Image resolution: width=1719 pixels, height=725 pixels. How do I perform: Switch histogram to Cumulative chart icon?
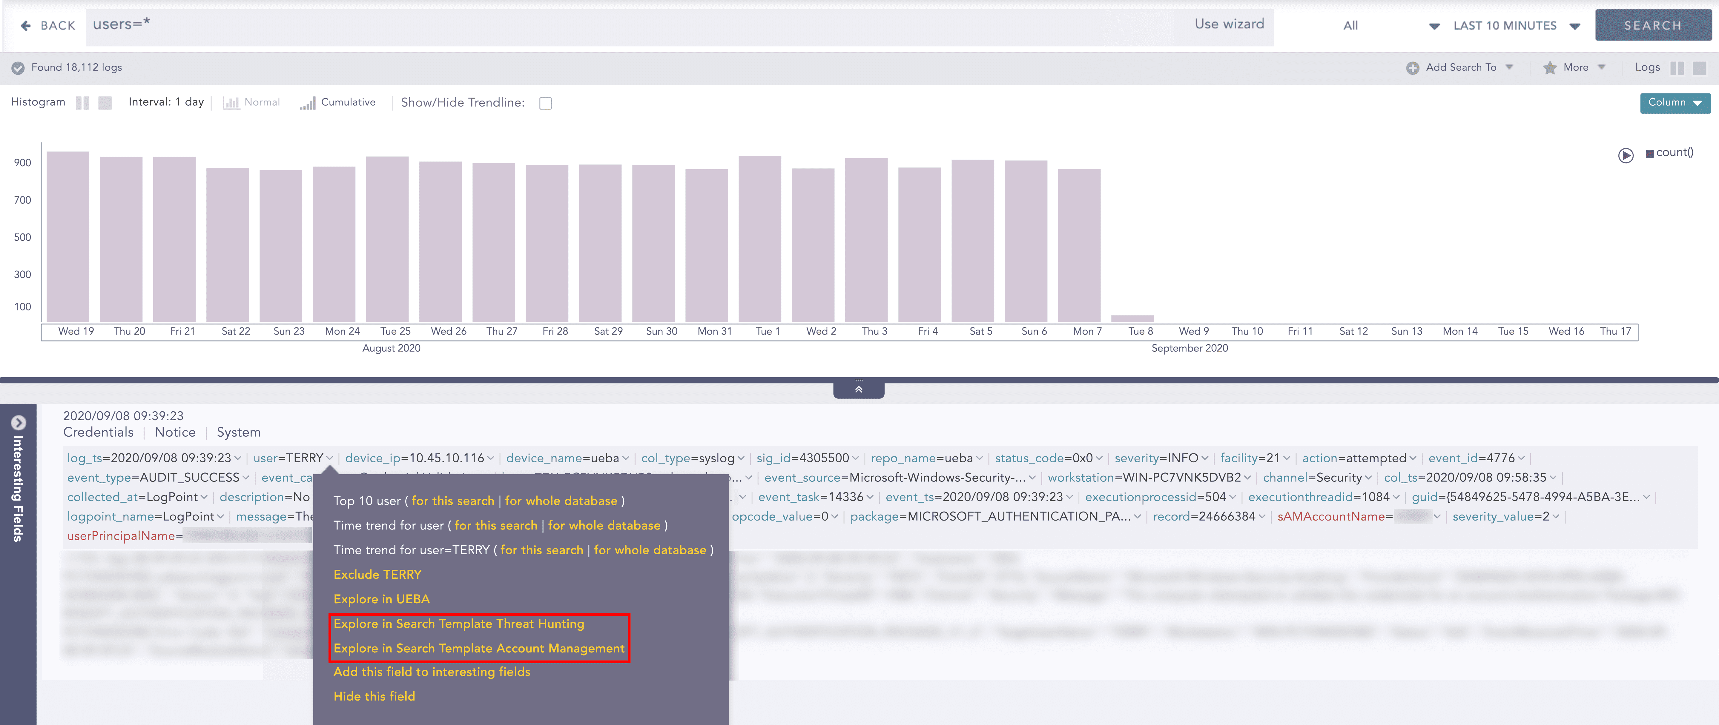click(x=308, y=103)
